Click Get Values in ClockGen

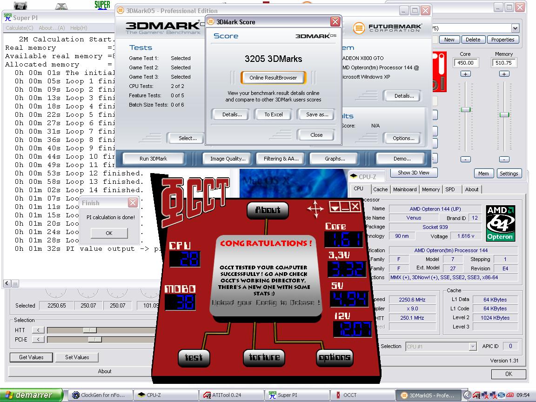point(31,357)
